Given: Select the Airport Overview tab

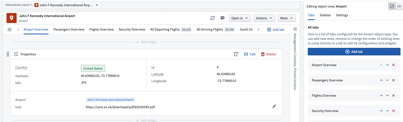Looking at the screenshot, I should (x=36, y=29).
